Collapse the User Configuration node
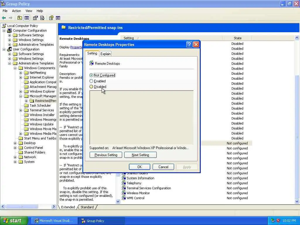This screenshot has height=225, width=300. coord(4,49)
